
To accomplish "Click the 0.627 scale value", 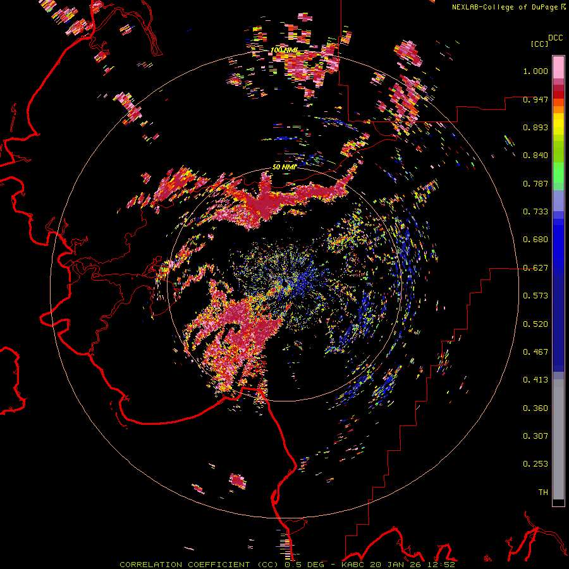I will tap(535, 268).
